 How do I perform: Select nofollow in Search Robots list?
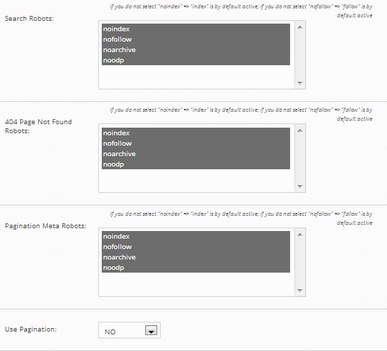coord(196,40)
